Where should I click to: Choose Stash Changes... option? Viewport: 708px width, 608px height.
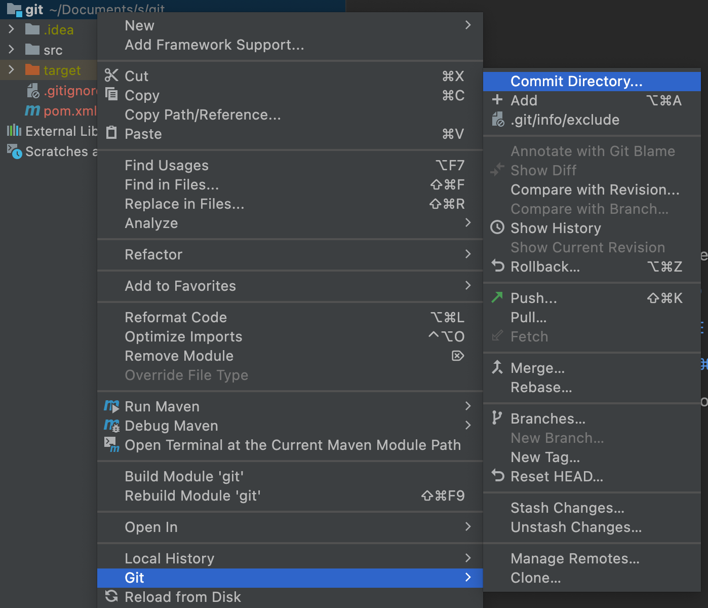[x=567, y=508]
